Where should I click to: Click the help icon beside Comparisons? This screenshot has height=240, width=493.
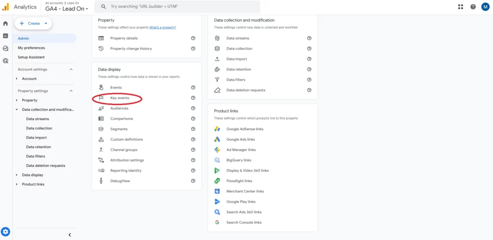tap(193, 119)
